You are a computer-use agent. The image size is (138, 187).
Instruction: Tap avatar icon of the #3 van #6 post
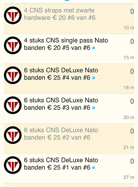click(13, 105)
